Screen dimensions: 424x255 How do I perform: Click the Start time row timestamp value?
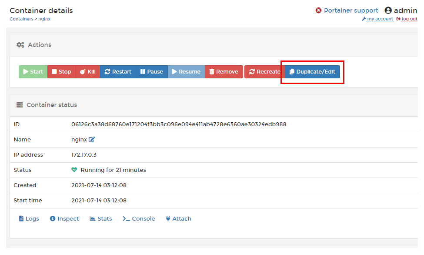99,201
